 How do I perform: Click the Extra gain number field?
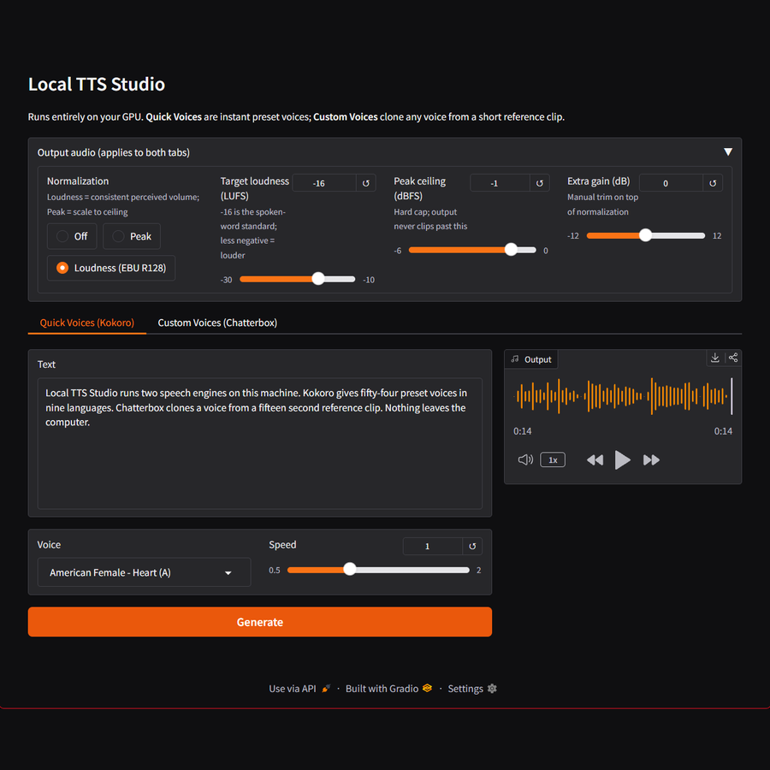tap(671, 183)
